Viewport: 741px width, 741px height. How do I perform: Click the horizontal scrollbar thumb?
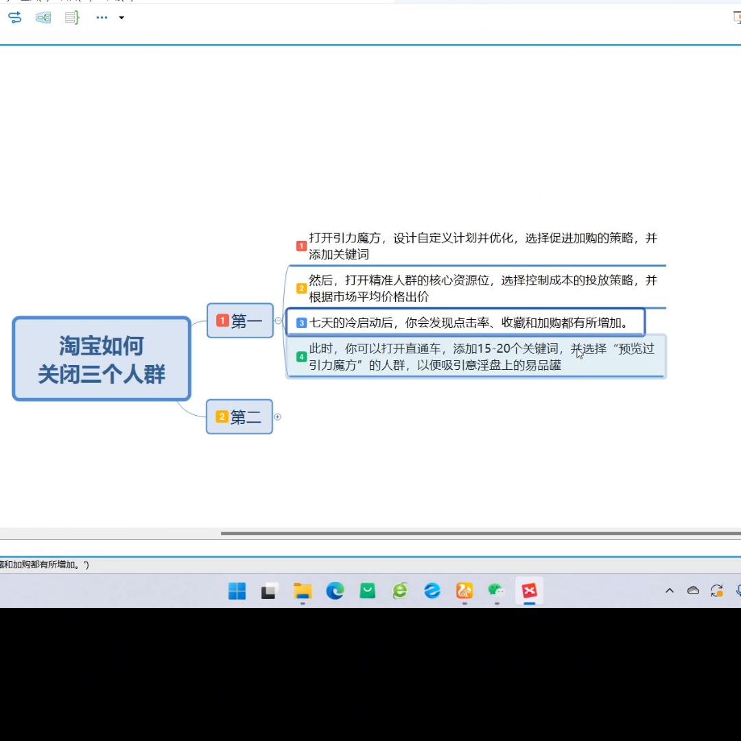(480, 534)
